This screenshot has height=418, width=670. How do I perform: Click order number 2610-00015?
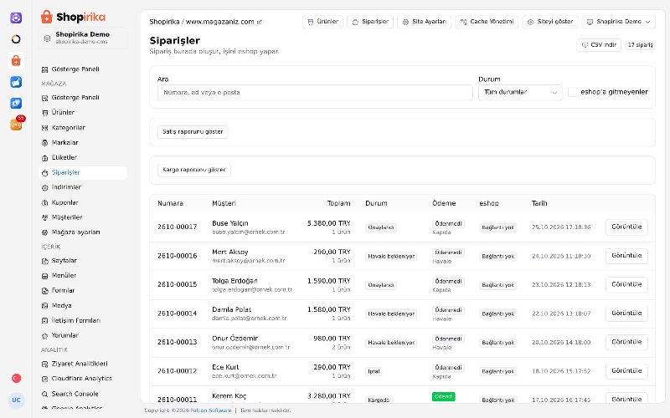coord(177,284)
